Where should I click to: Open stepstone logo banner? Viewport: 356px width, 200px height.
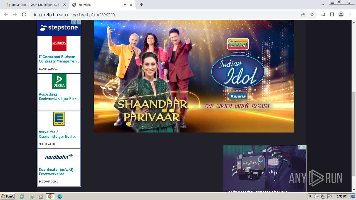click(59, 28)
